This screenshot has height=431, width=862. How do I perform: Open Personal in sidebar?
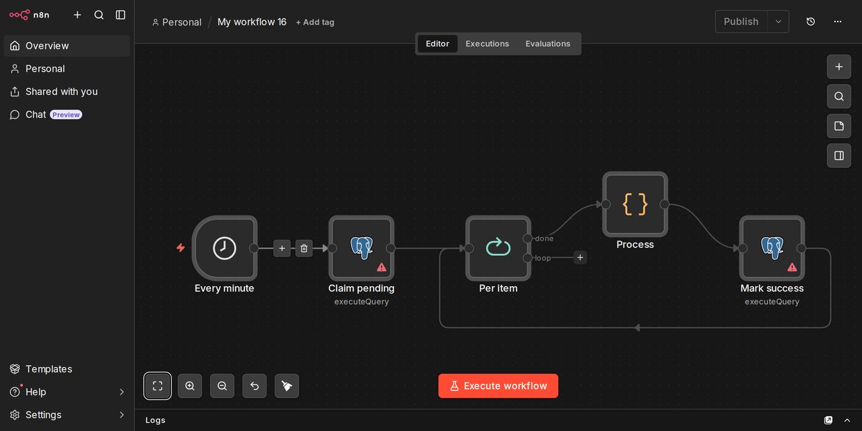point(67,69)
